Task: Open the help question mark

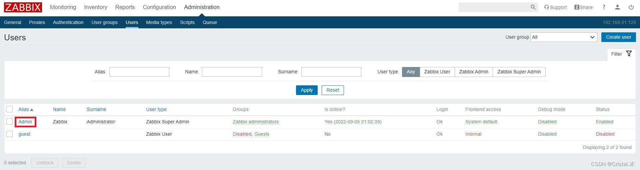Action: [604, 7]
